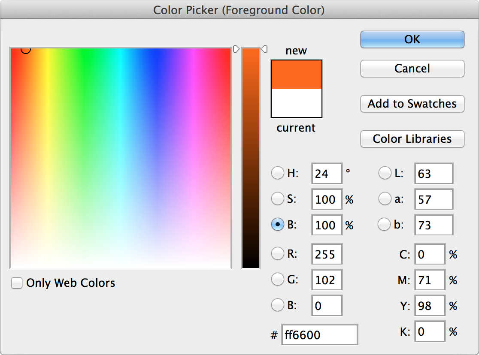Click the current color swatch
This screenshot has height=355, width=479.
[x=296, y=103]
